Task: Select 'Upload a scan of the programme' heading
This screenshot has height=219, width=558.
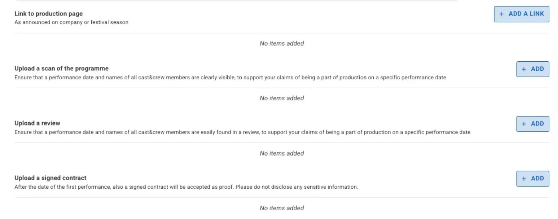Action: [61, 68]
